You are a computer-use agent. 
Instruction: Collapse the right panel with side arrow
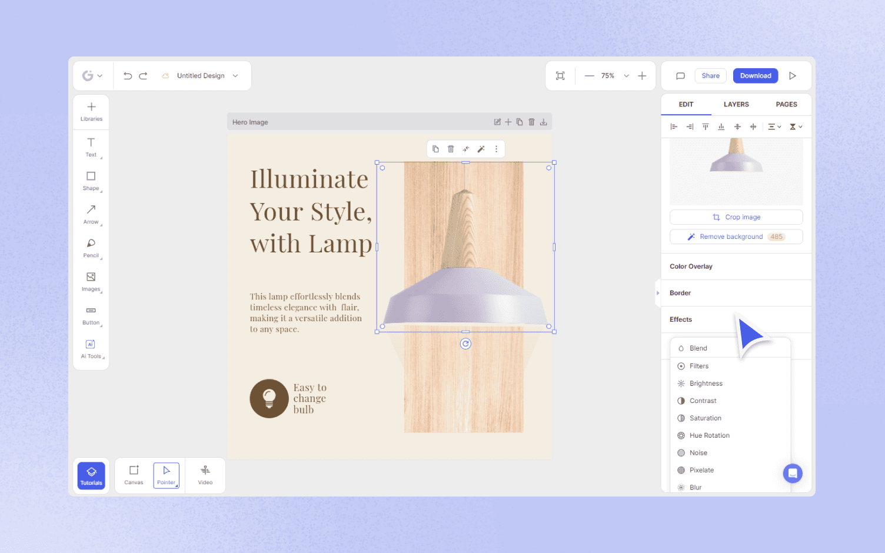click(x=658, y=293)
